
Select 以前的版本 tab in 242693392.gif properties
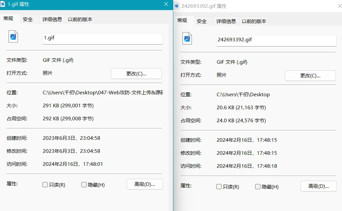click(x=254, y=21)
